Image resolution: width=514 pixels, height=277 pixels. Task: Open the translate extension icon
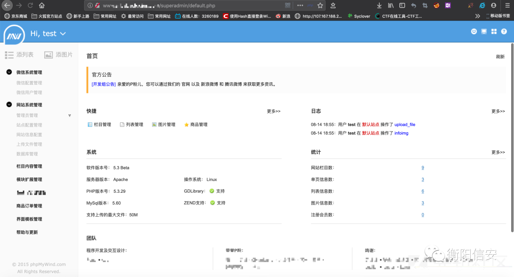tap(471, 5)
